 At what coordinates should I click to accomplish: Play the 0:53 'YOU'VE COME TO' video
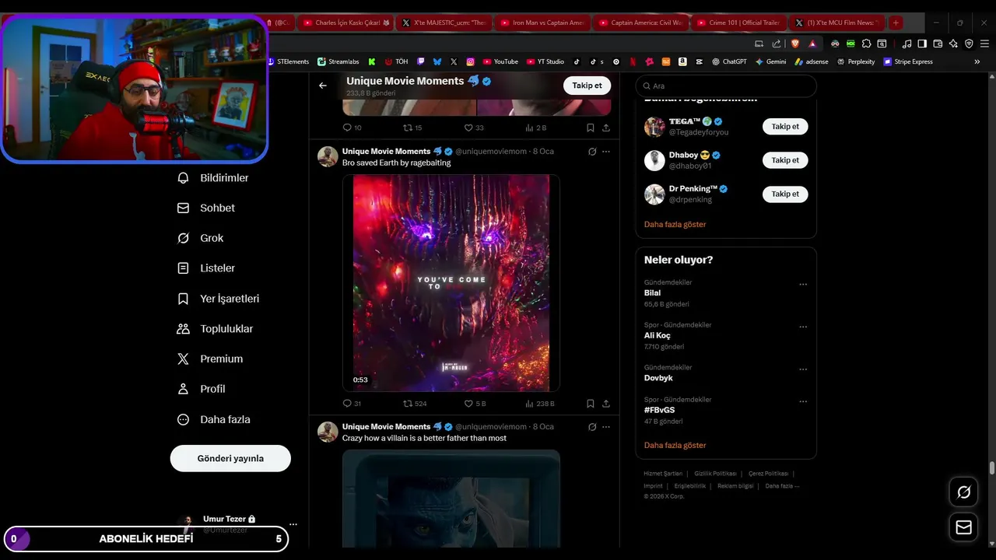451,283
